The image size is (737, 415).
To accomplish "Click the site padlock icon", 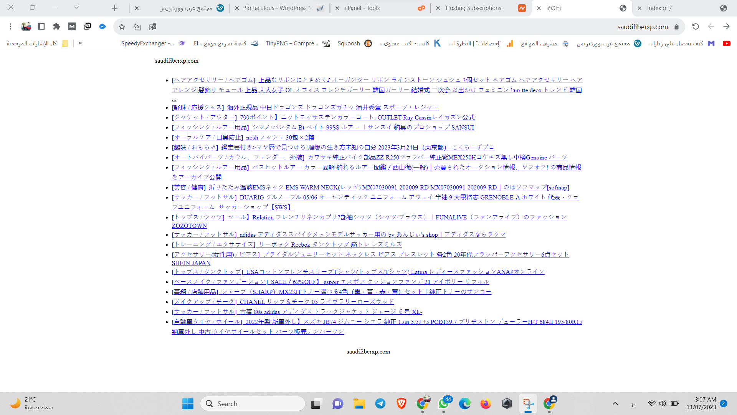I will 676,27.
